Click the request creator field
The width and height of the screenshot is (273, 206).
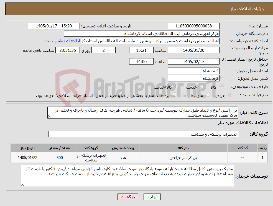click(150, 41)
